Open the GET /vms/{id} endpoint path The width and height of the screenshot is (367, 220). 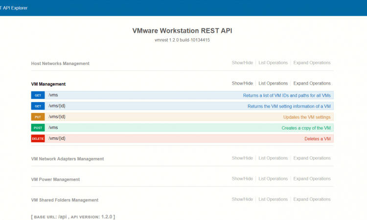[57, 106]
